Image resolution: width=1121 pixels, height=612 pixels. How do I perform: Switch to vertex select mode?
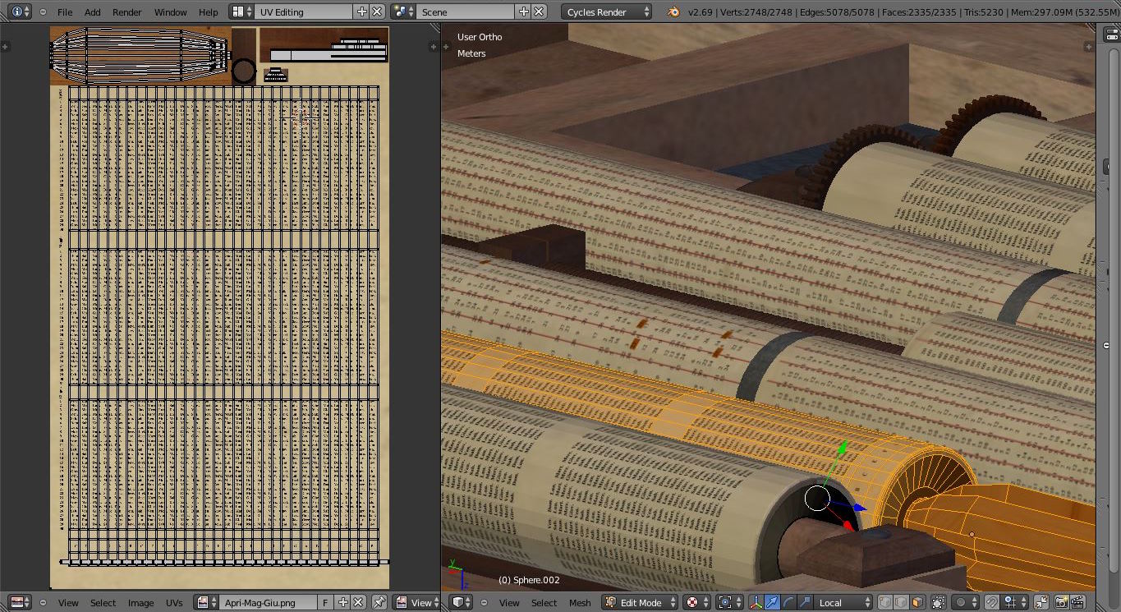point(885,602)
